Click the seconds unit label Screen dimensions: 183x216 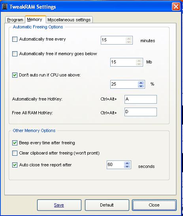pyautogui.click(x=146, y=166)
